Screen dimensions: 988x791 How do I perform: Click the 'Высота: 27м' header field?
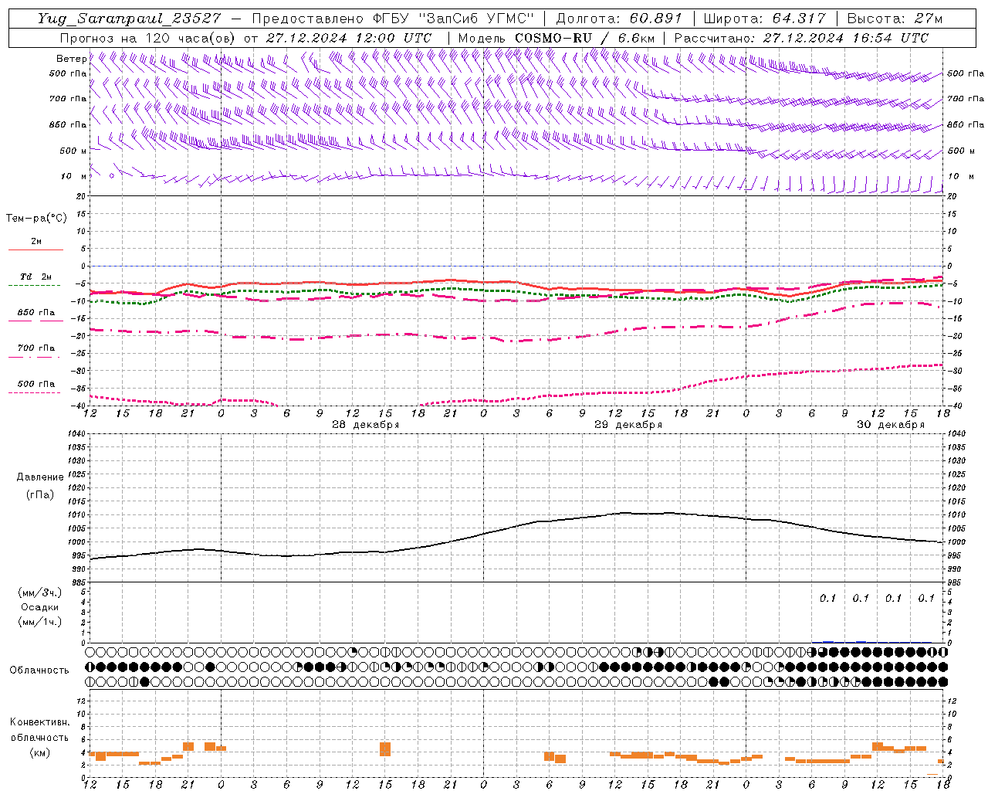[x=895, y=18]
